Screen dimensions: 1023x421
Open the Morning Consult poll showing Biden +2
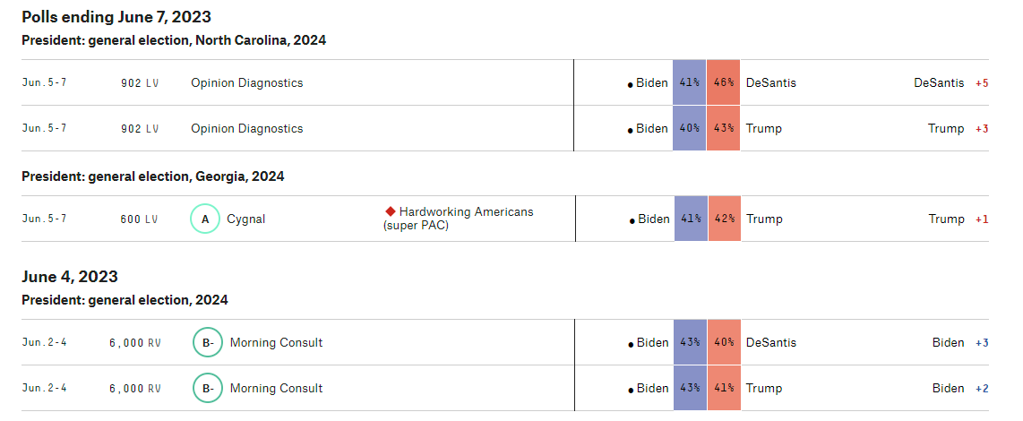click(x=276, y=388)
